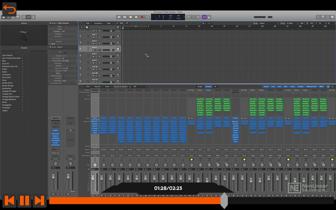Click the Aux filter button in mixer
The image size is (336, 210).
point(279,87)
